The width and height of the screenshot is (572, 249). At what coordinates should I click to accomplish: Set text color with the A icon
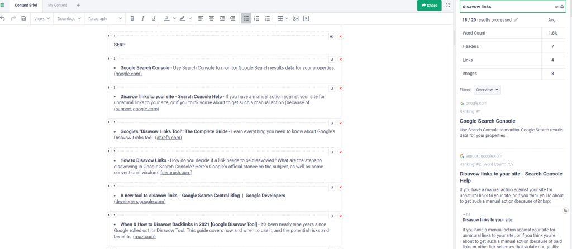166,18
